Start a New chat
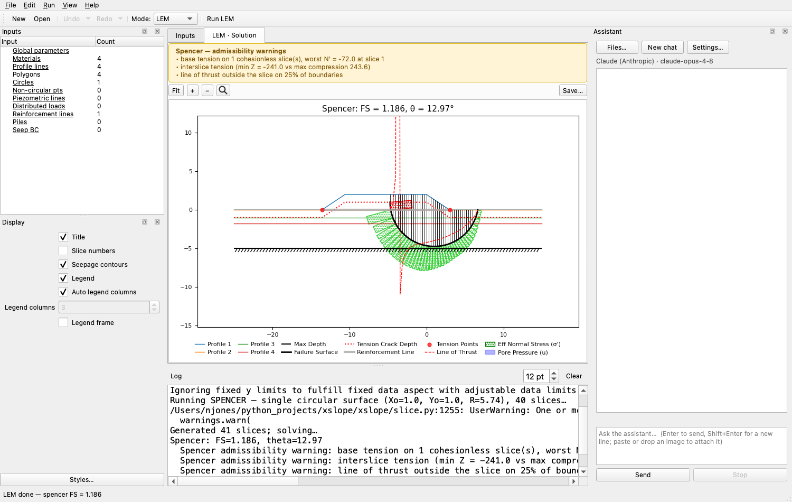The width and height of the screenshot is (792, 502). [x=662, y=47]
